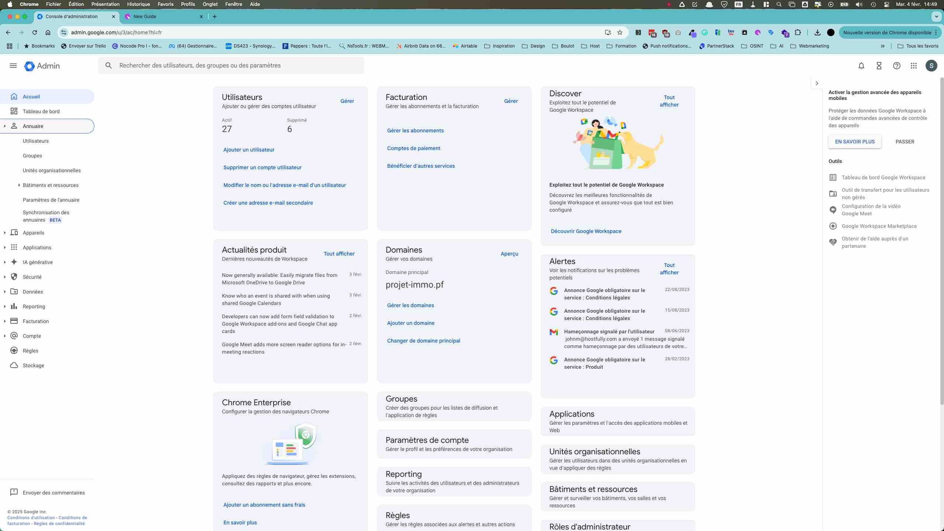
Task: Switch to the New Guide tab
Action: (x=145, y=17)
